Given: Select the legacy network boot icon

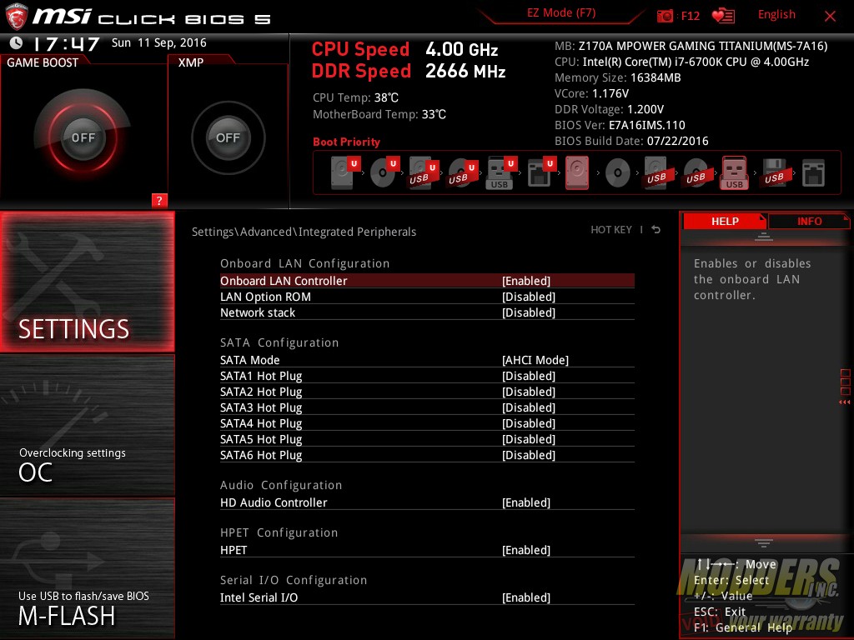Looking at the screenshot, I should point(813,173).
